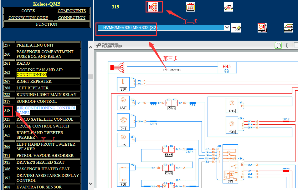This screenshot has height=190, width=298.
Task: Click the component list scrollbar thumb
Action: pyautogui.click(x=91, y=77)
